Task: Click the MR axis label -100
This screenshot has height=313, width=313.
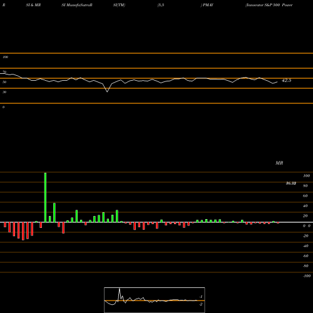Action: [x=307, y=276]
